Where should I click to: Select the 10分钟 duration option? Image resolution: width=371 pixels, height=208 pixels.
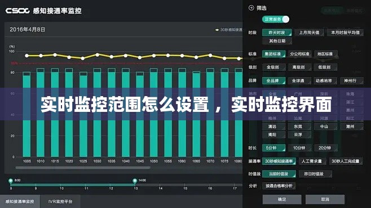pyautogui.click(x=299, y=148)
